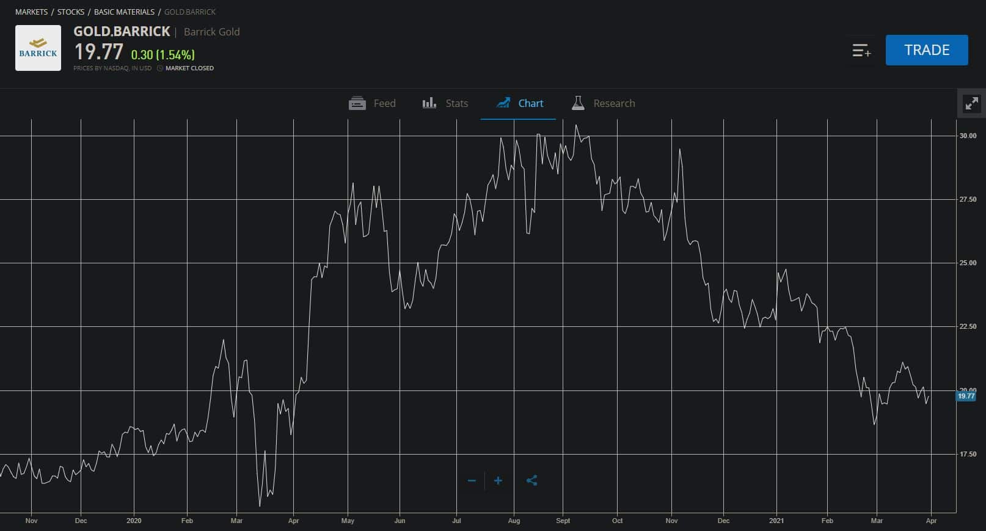
Task: Click the Dec label near 2021
Action: tap(723, 521)
